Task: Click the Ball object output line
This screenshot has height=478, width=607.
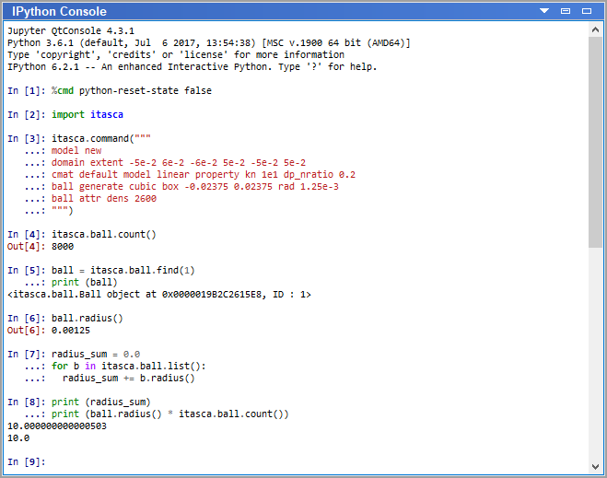Action: click(158, 294)
